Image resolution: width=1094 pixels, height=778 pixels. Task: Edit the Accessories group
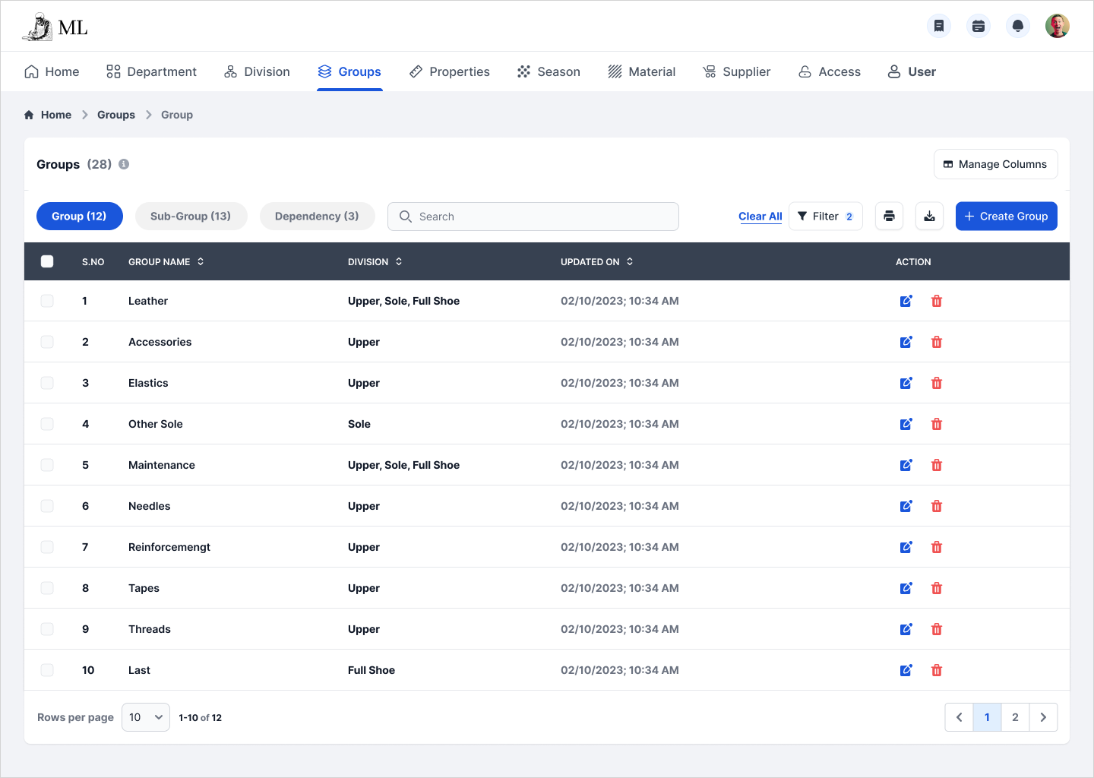pos(906,342)
